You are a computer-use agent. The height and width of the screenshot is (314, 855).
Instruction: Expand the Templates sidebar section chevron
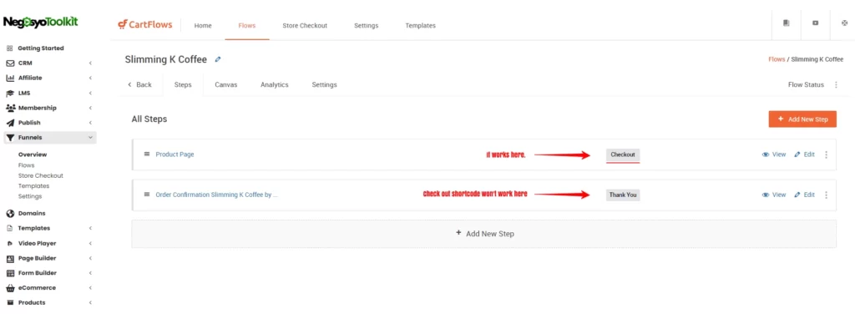coord(90,229)
